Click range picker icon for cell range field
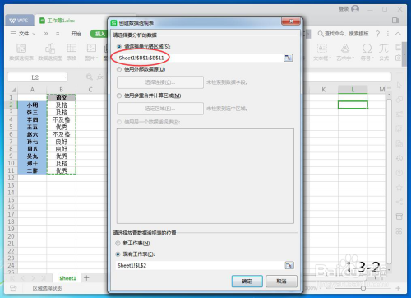 288,58
